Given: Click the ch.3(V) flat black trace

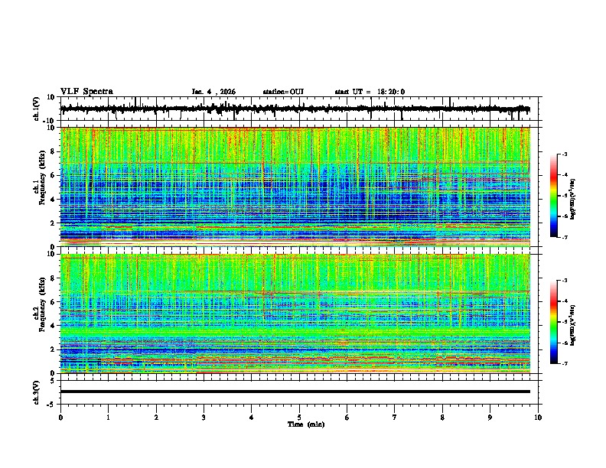Looking at the screenshot, I should pos(295,392).
